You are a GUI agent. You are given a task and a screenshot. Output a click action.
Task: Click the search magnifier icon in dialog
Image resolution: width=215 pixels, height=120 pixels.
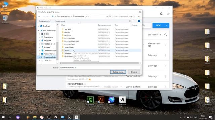coord(139,16)
